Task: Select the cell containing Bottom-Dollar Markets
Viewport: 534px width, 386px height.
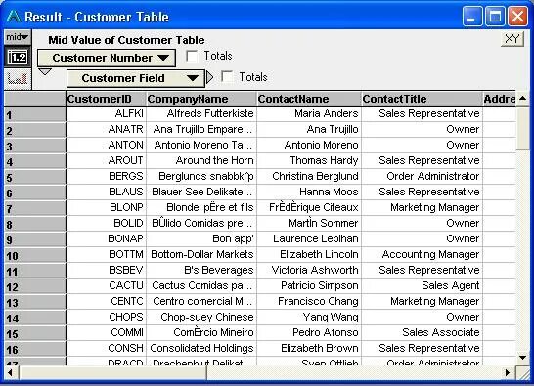Action: pyautogui.click(x=201, y=255)
